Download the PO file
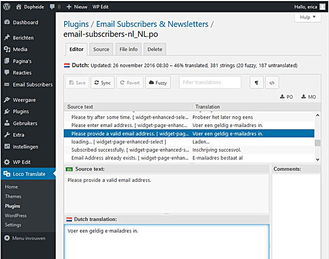The width and height of the screenshot is (329, 259). [286, 96]
